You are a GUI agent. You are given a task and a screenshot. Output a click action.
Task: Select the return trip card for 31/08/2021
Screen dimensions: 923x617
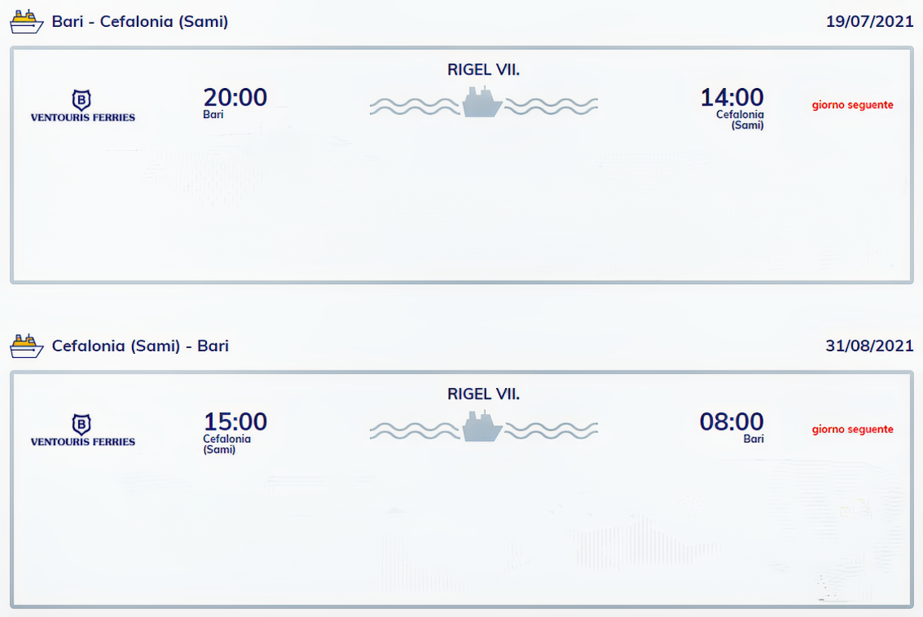point(461,490)
